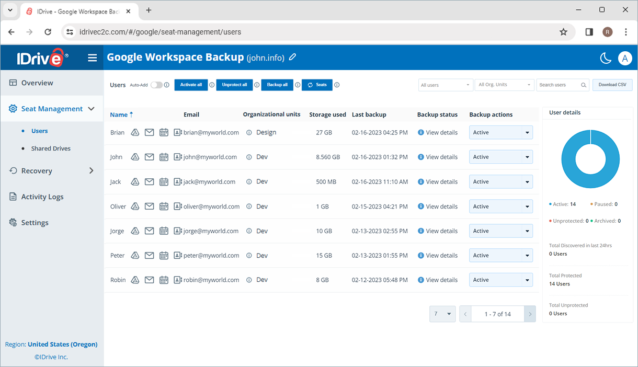Image resolution: width=638 pixels, height=367 pixels.
Task: Open the Google Drive icon in Brian's row
Action: point(135,132)
